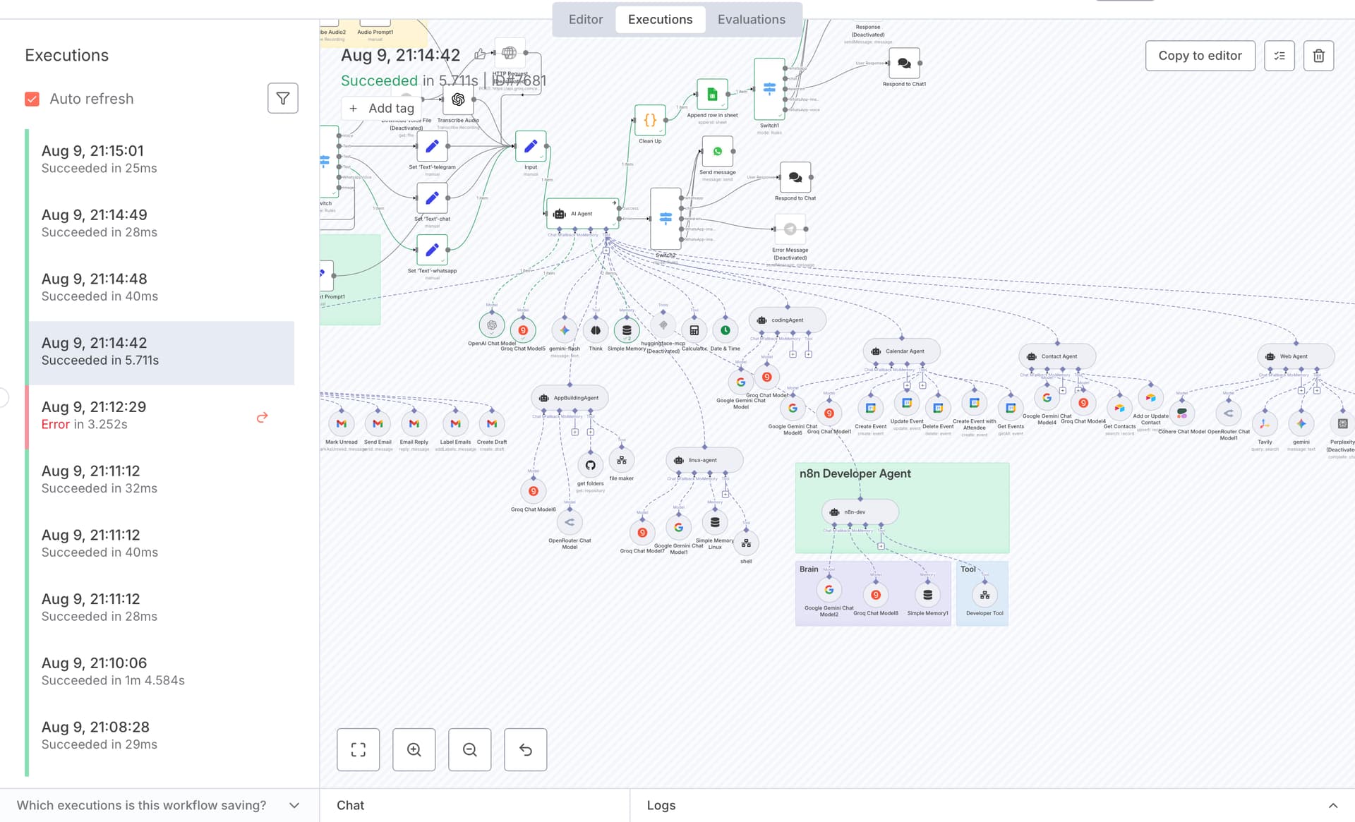
Task: Add a tag to this execution
Action: click(x=382, y=108)
